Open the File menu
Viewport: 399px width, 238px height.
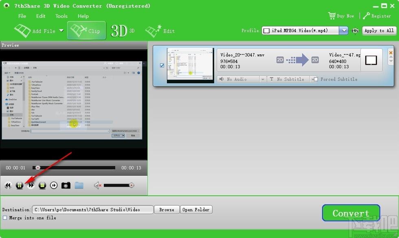[22, 16]
